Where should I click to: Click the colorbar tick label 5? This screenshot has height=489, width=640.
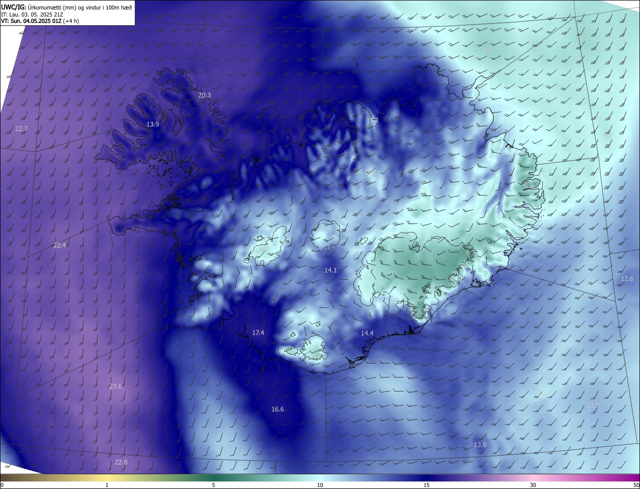tap(213, 485)
